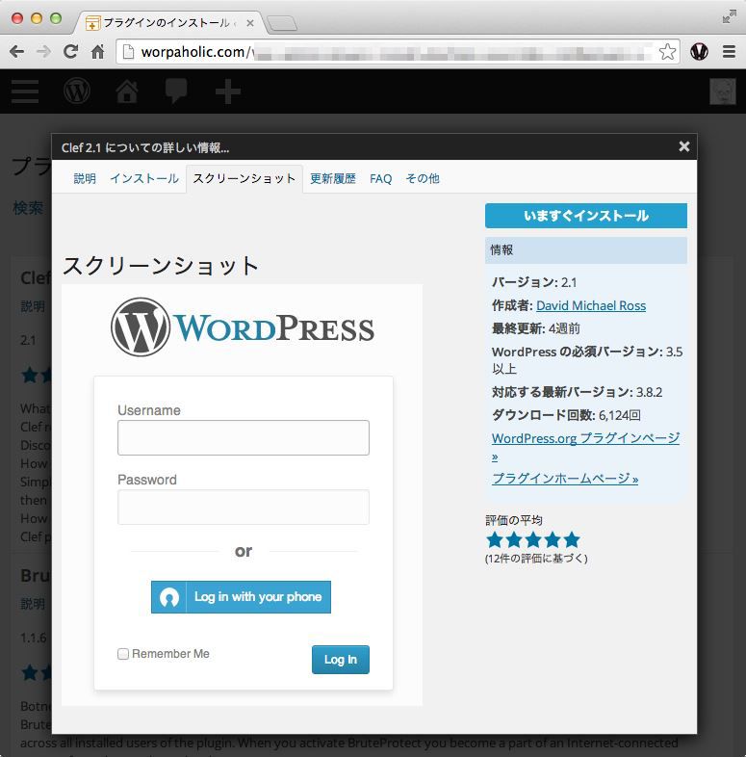746x757 pixels.
Task: Click the five-star rating in the dialog
Action: click(x=532, y=539)
